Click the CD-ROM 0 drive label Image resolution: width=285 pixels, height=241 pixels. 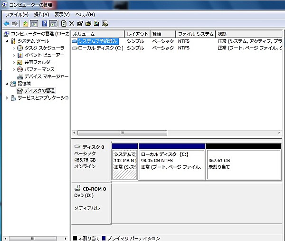(x=95, y=189)
